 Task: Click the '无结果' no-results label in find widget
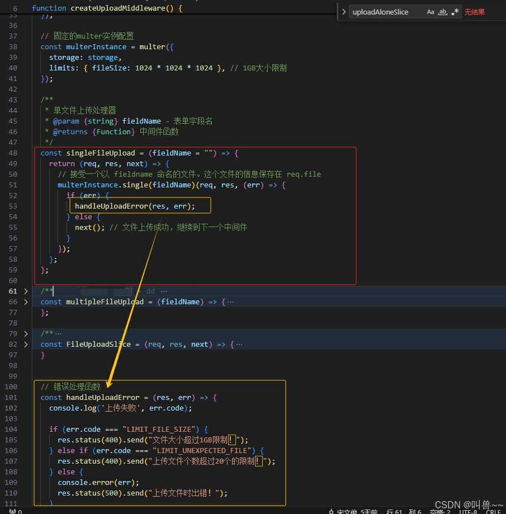(474, 12)
